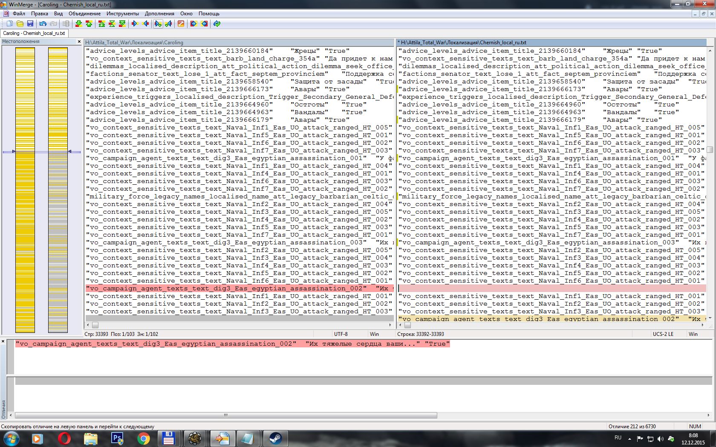Open Options with the wrench icon
This screenshot has height=447, width=716.
click(x=181, y=24)
